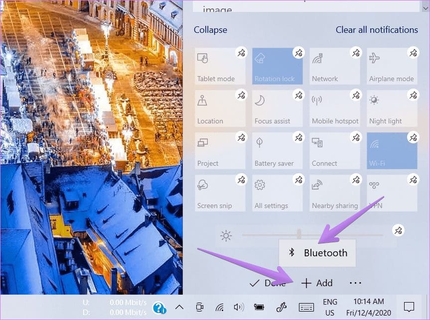The height and width of the screenshot is (320, 430).
Task: Toggle the Rotation lock tile
Action: click(277, 66)
